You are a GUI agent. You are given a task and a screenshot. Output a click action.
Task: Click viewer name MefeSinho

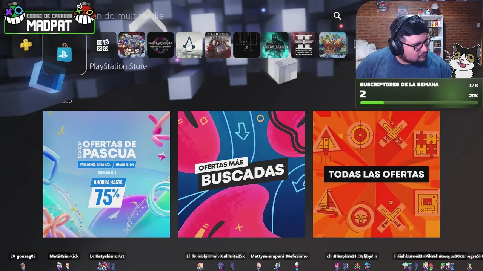(x=297, y=256)
